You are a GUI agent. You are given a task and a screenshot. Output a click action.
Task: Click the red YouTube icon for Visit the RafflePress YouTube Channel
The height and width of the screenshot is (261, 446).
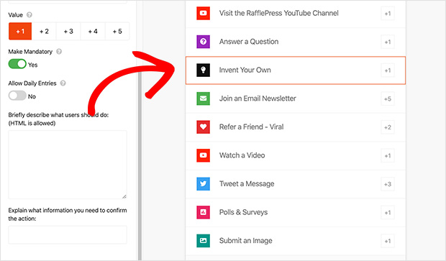(203, 13)
